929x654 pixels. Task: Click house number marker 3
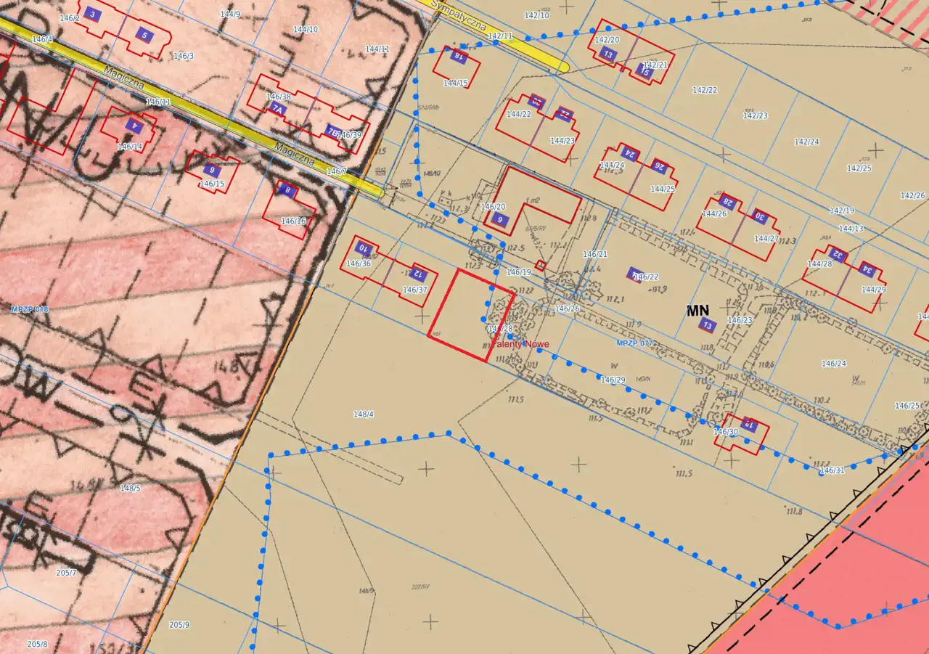tap(91, 14)
